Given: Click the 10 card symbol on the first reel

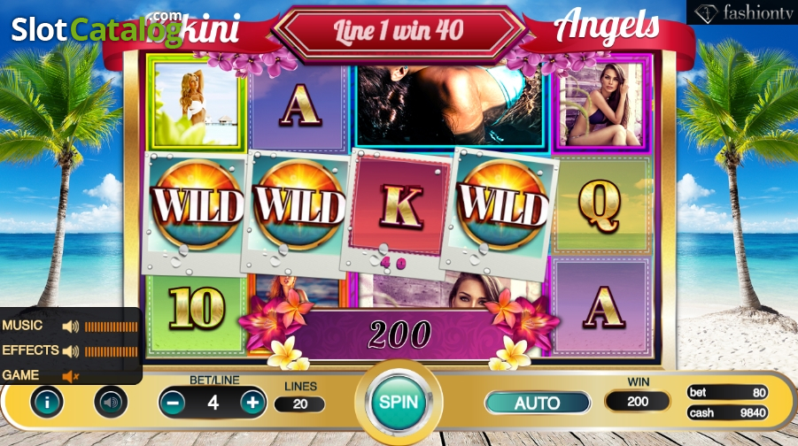Looking at the screenshot, I should coord(197,309).
